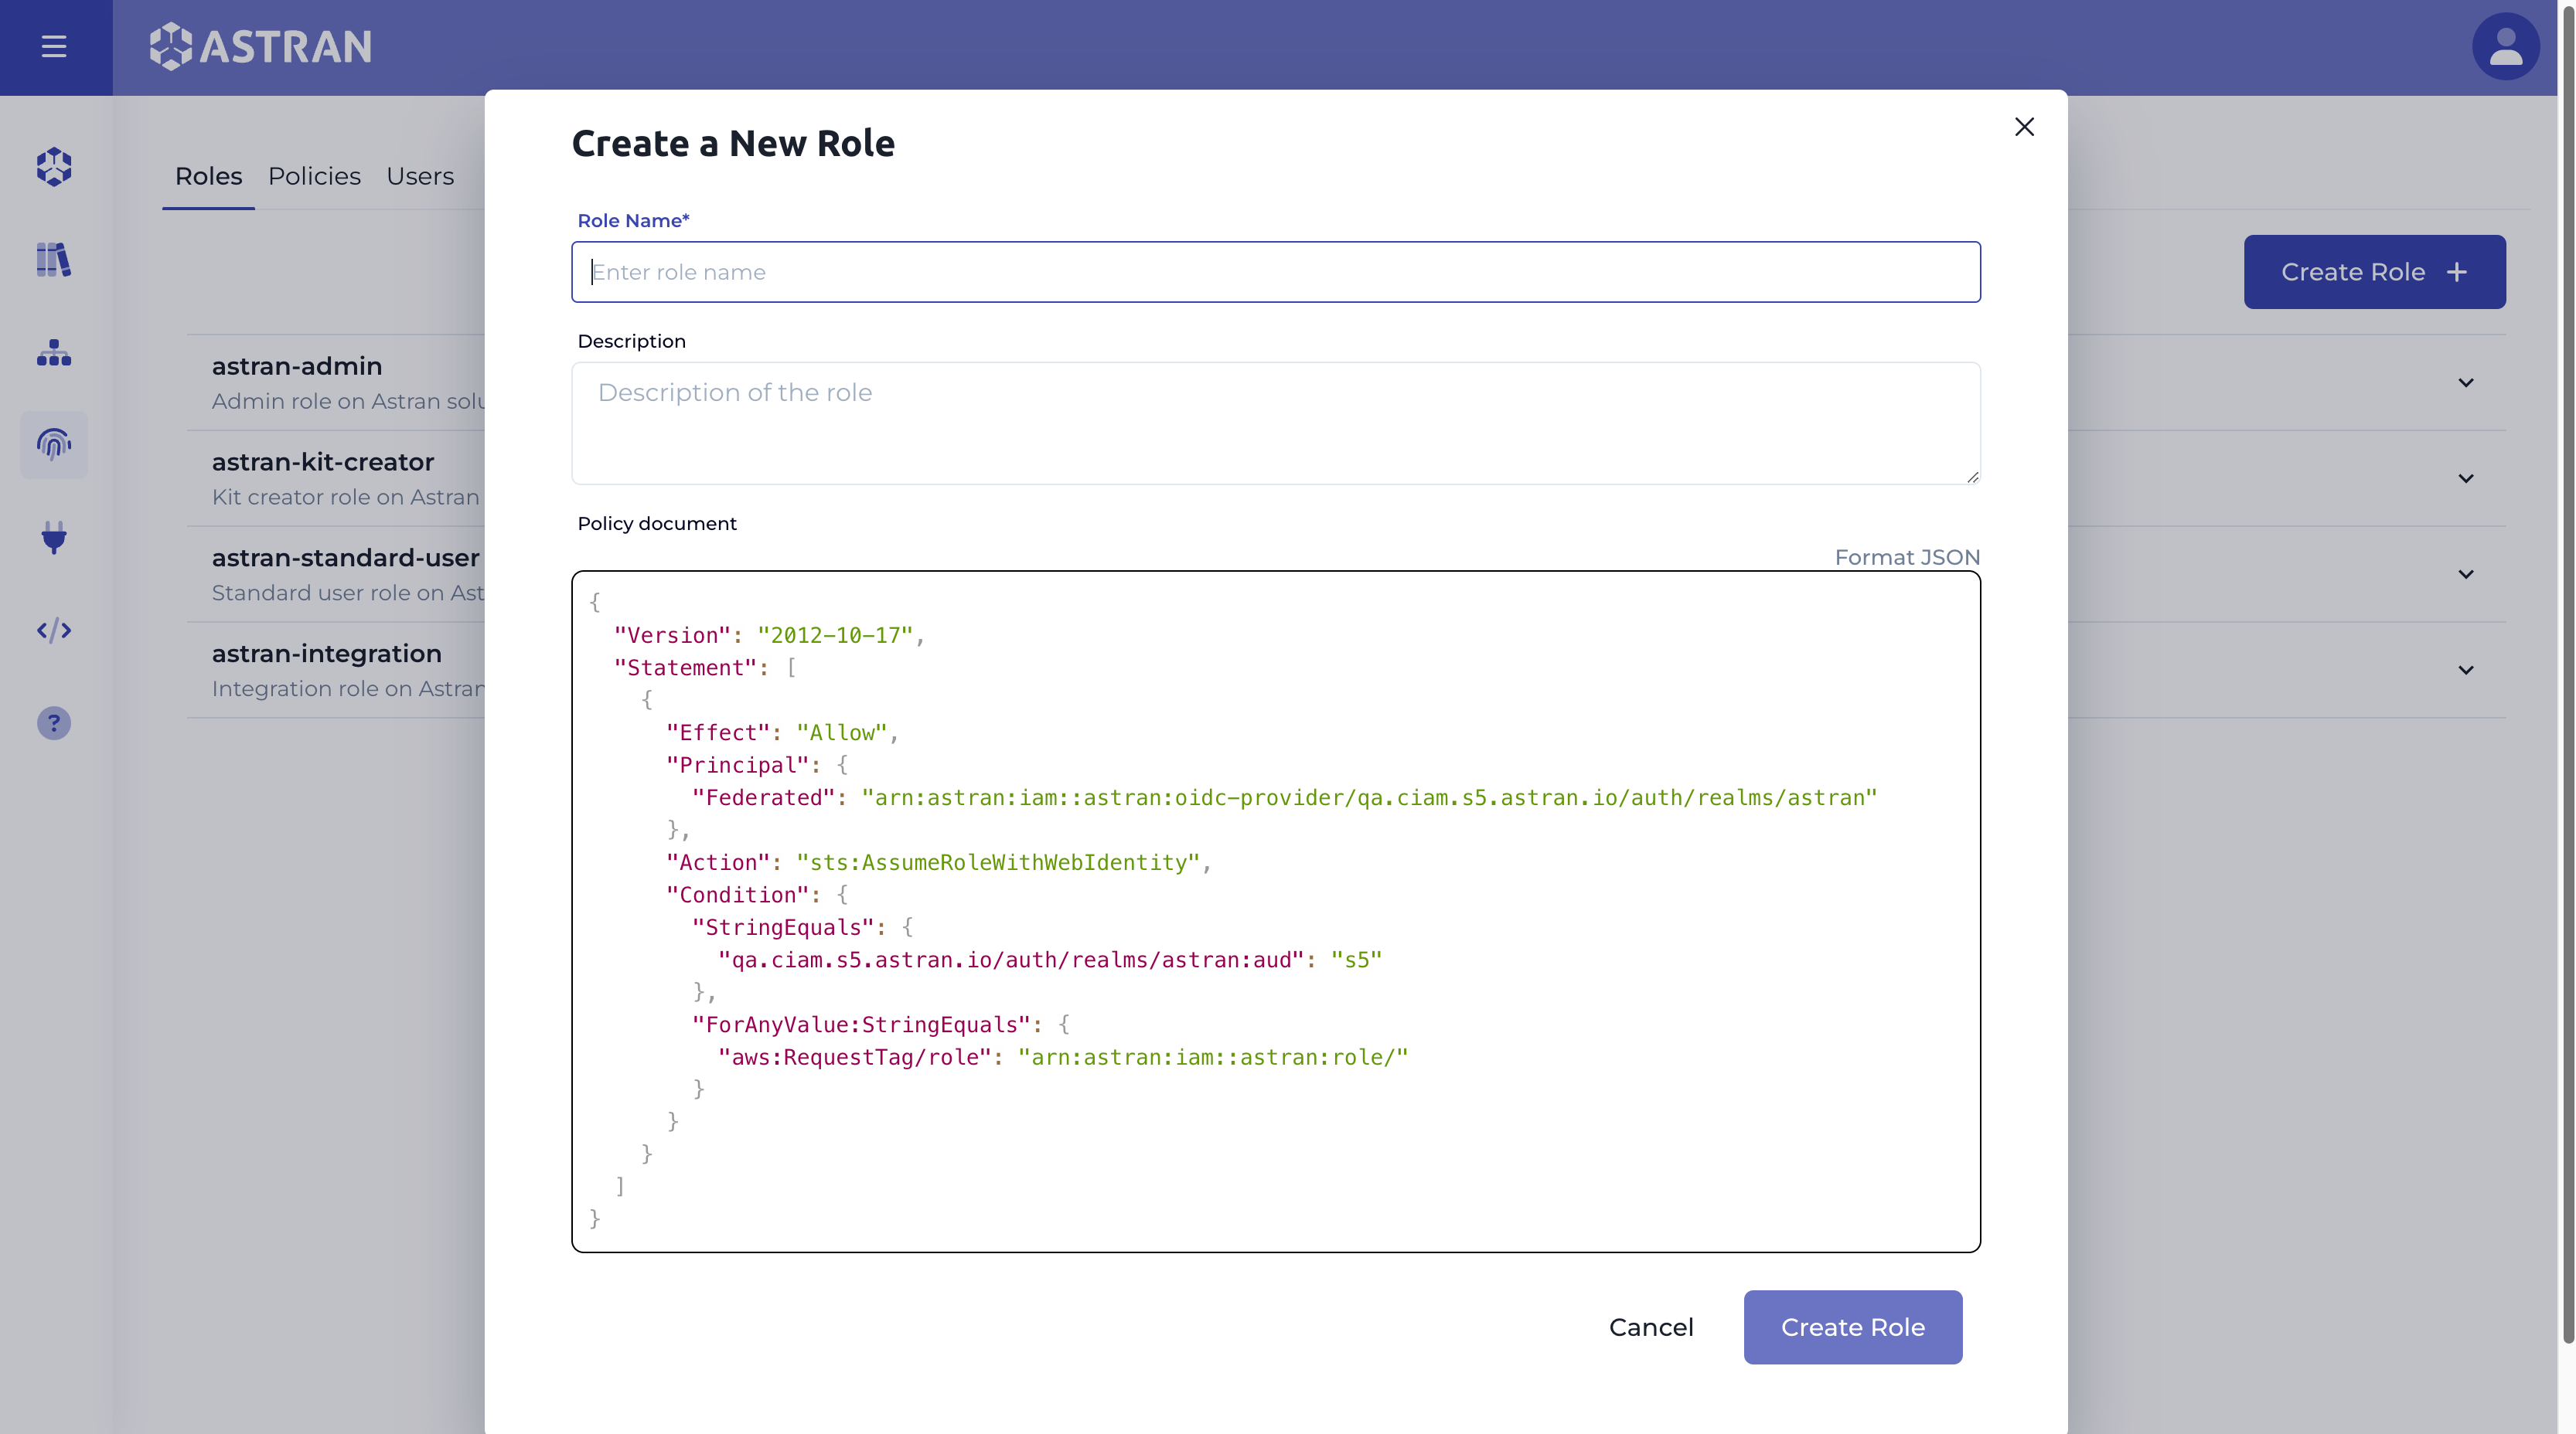Click the Astran logo in header

click(260, 46)
